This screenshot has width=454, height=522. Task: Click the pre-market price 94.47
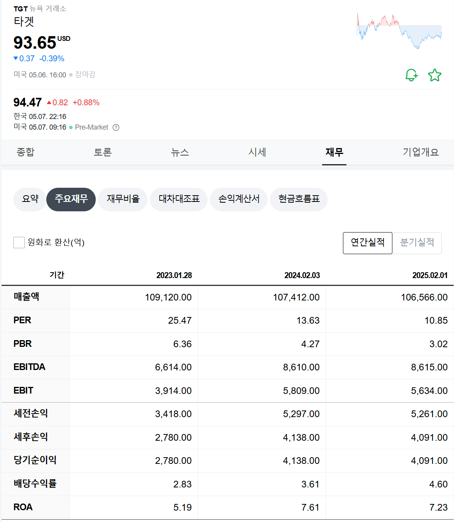[x=27, y=103]
